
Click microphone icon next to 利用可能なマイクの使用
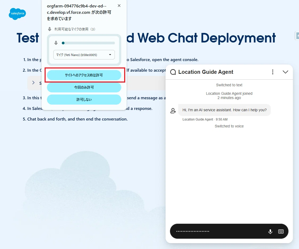tap(50, 29)
